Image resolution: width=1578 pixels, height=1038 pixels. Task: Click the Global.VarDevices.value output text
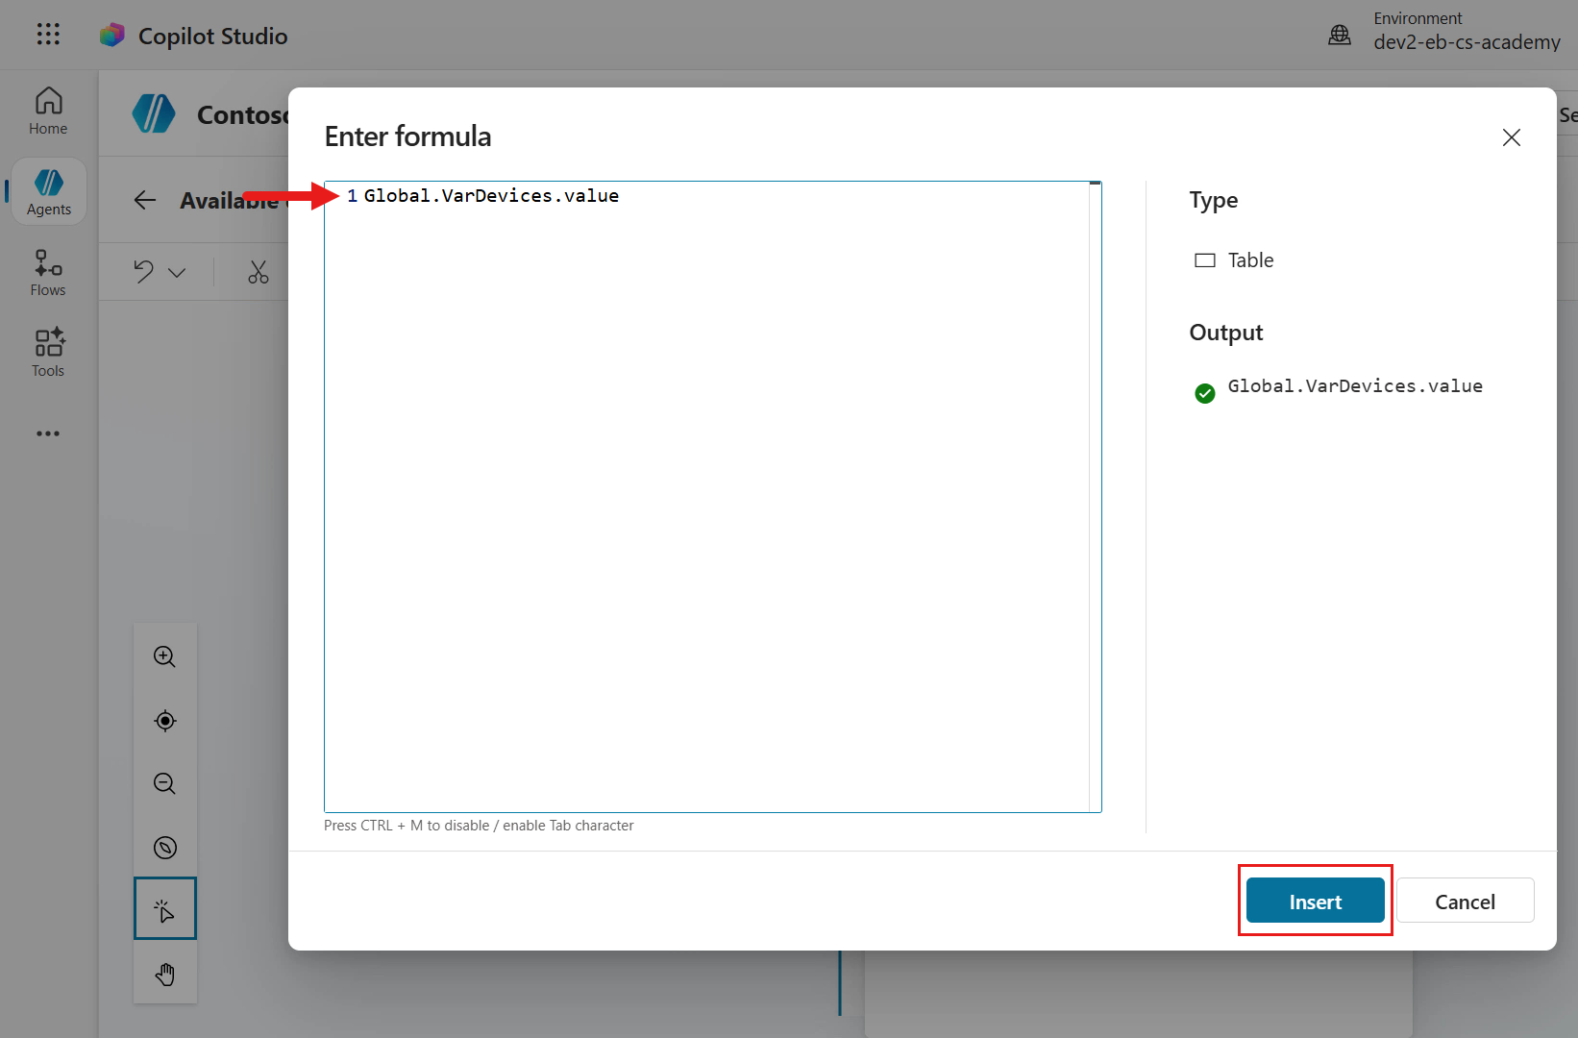tap(1355, 386)
